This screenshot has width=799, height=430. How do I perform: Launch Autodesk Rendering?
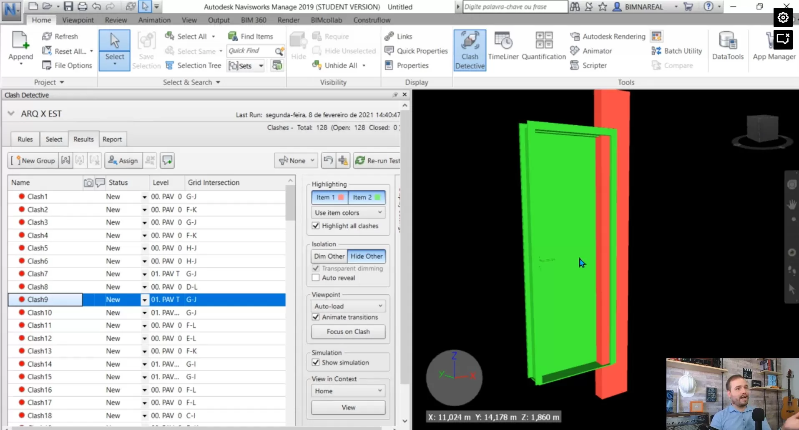click(608, 36)
